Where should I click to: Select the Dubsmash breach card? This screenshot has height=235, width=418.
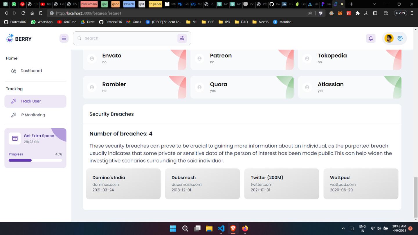(202, 184)
